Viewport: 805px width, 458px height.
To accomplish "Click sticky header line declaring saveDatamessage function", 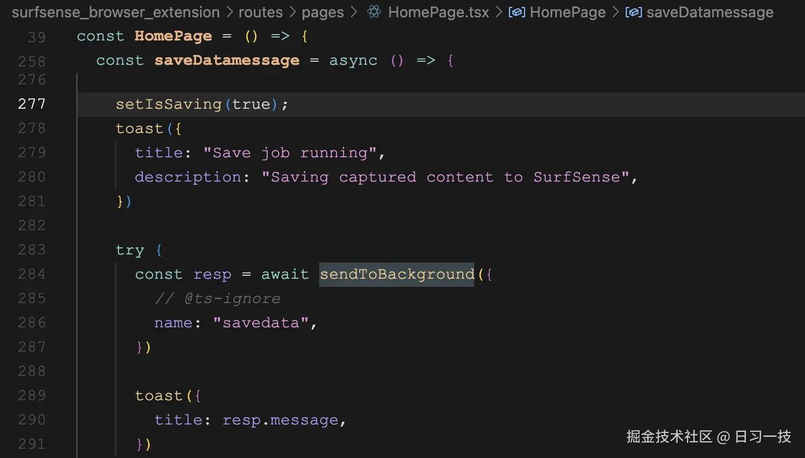I will (227, 60).
